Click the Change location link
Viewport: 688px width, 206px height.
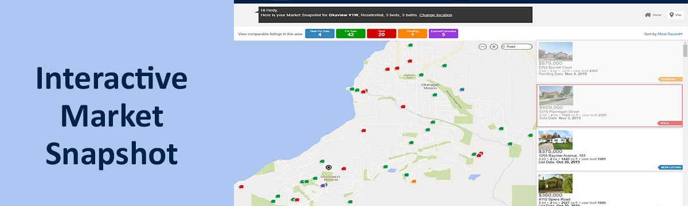pyautogui.click(x=436, y=15)
